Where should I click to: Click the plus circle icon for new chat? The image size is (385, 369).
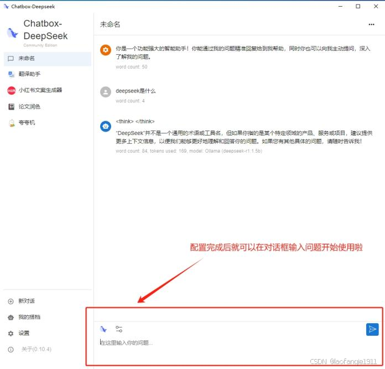pos(11,302)
